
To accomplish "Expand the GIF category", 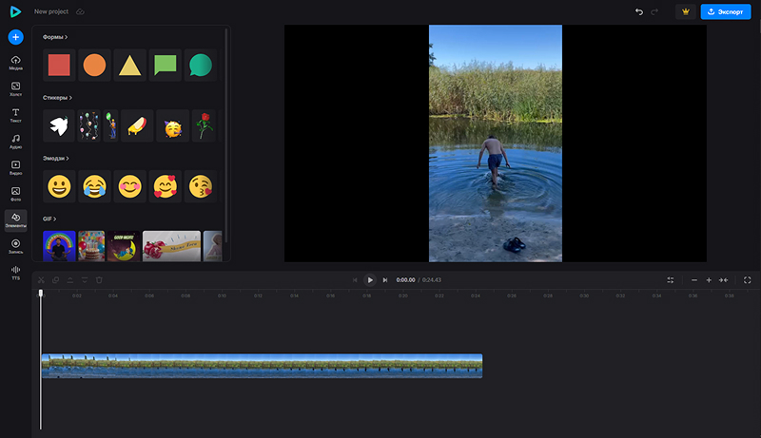I will coord(49,219).
